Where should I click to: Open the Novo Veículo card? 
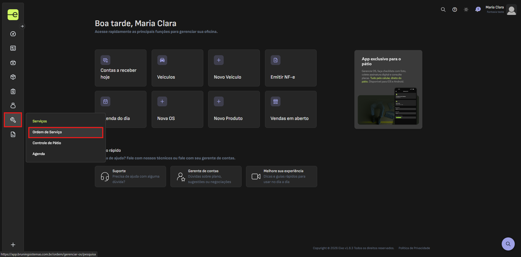[234, 68]
